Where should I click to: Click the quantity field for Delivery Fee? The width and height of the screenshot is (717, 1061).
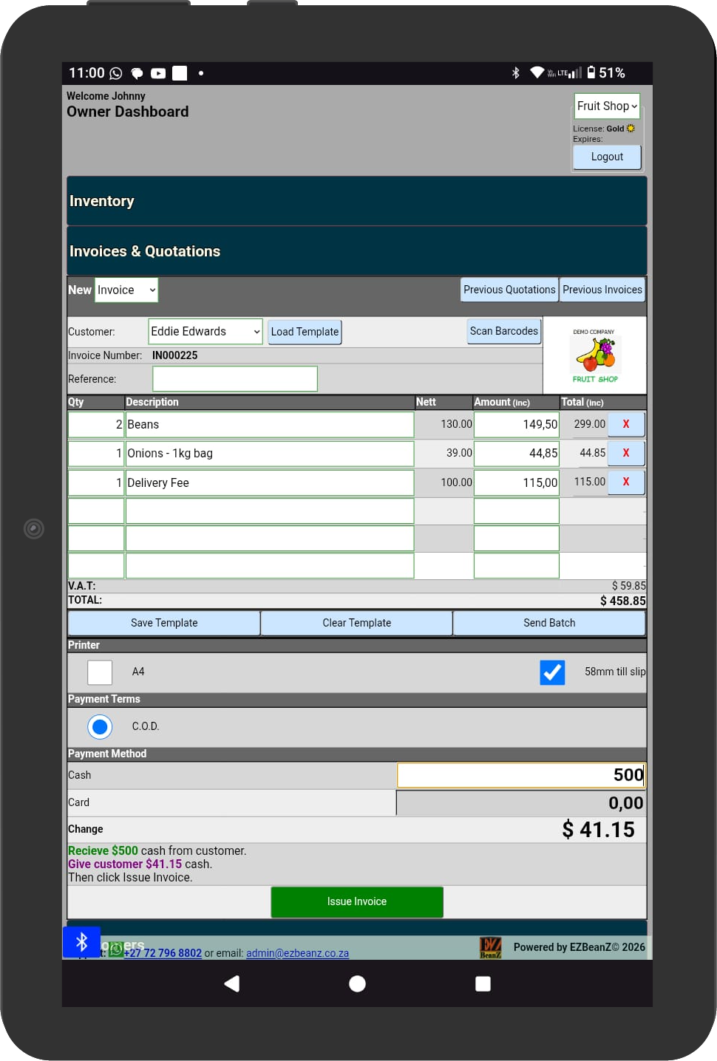coord(96,482)
